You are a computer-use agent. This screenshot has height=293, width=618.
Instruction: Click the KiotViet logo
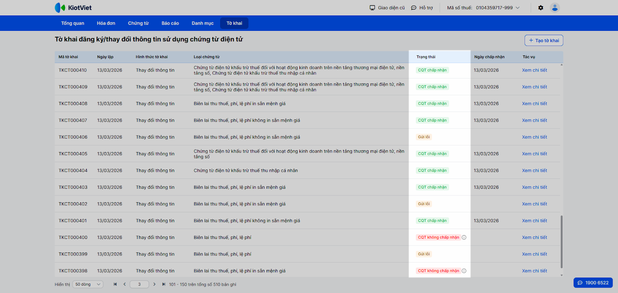click(73, 8)
